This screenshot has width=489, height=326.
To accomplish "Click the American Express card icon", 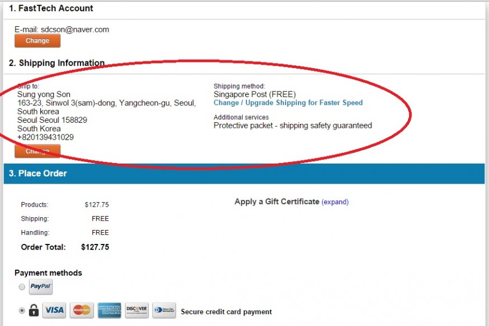I will tap(109, 310).
